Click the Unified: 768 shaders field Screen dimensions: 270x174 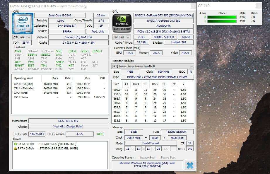tap(179, 42)
